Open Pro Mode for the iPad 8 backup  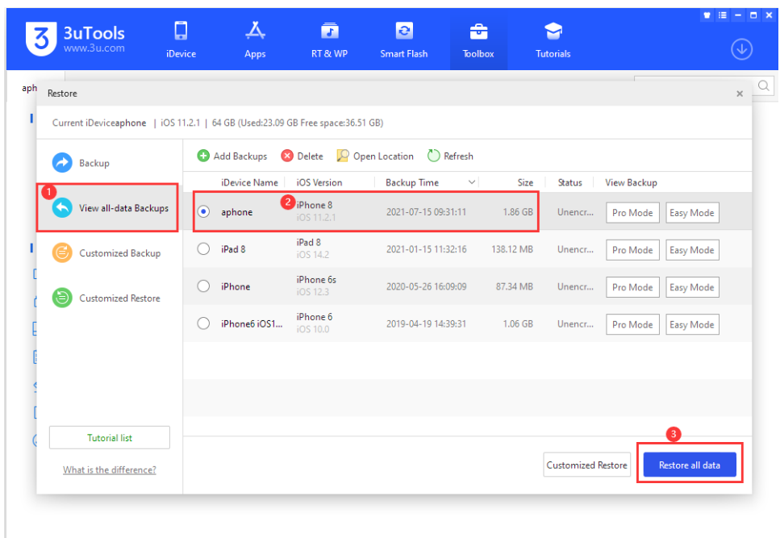[632, 249]
